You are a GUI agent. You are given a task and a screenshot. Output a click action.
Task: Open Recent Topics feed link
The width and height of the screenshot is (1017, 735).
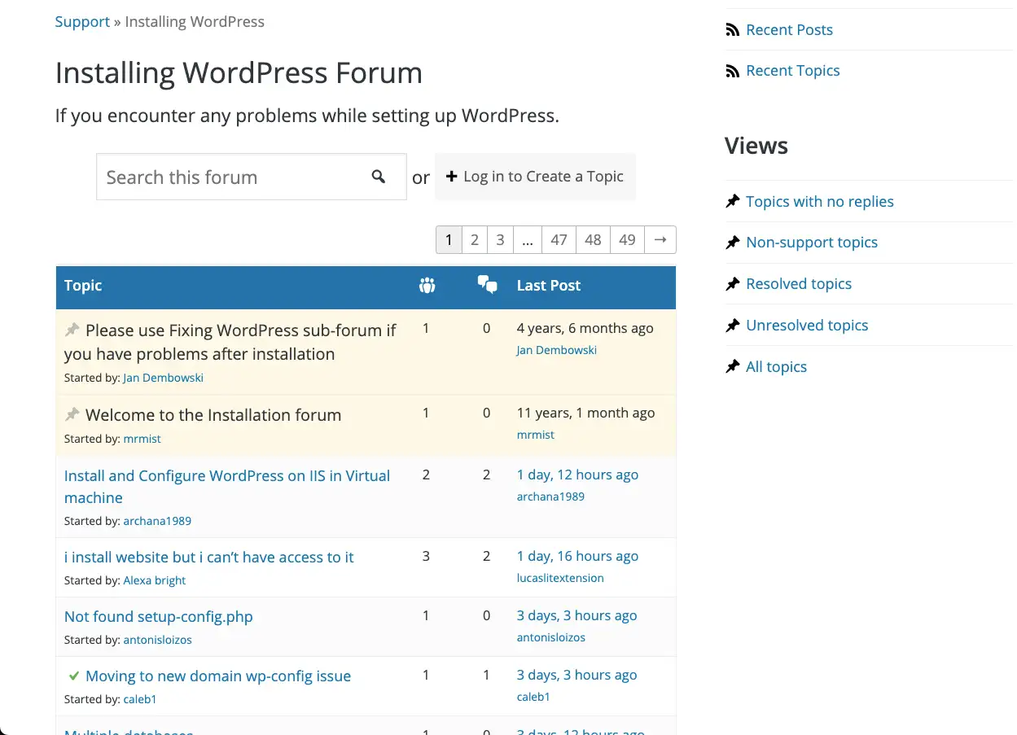click(x=792, y=71)
